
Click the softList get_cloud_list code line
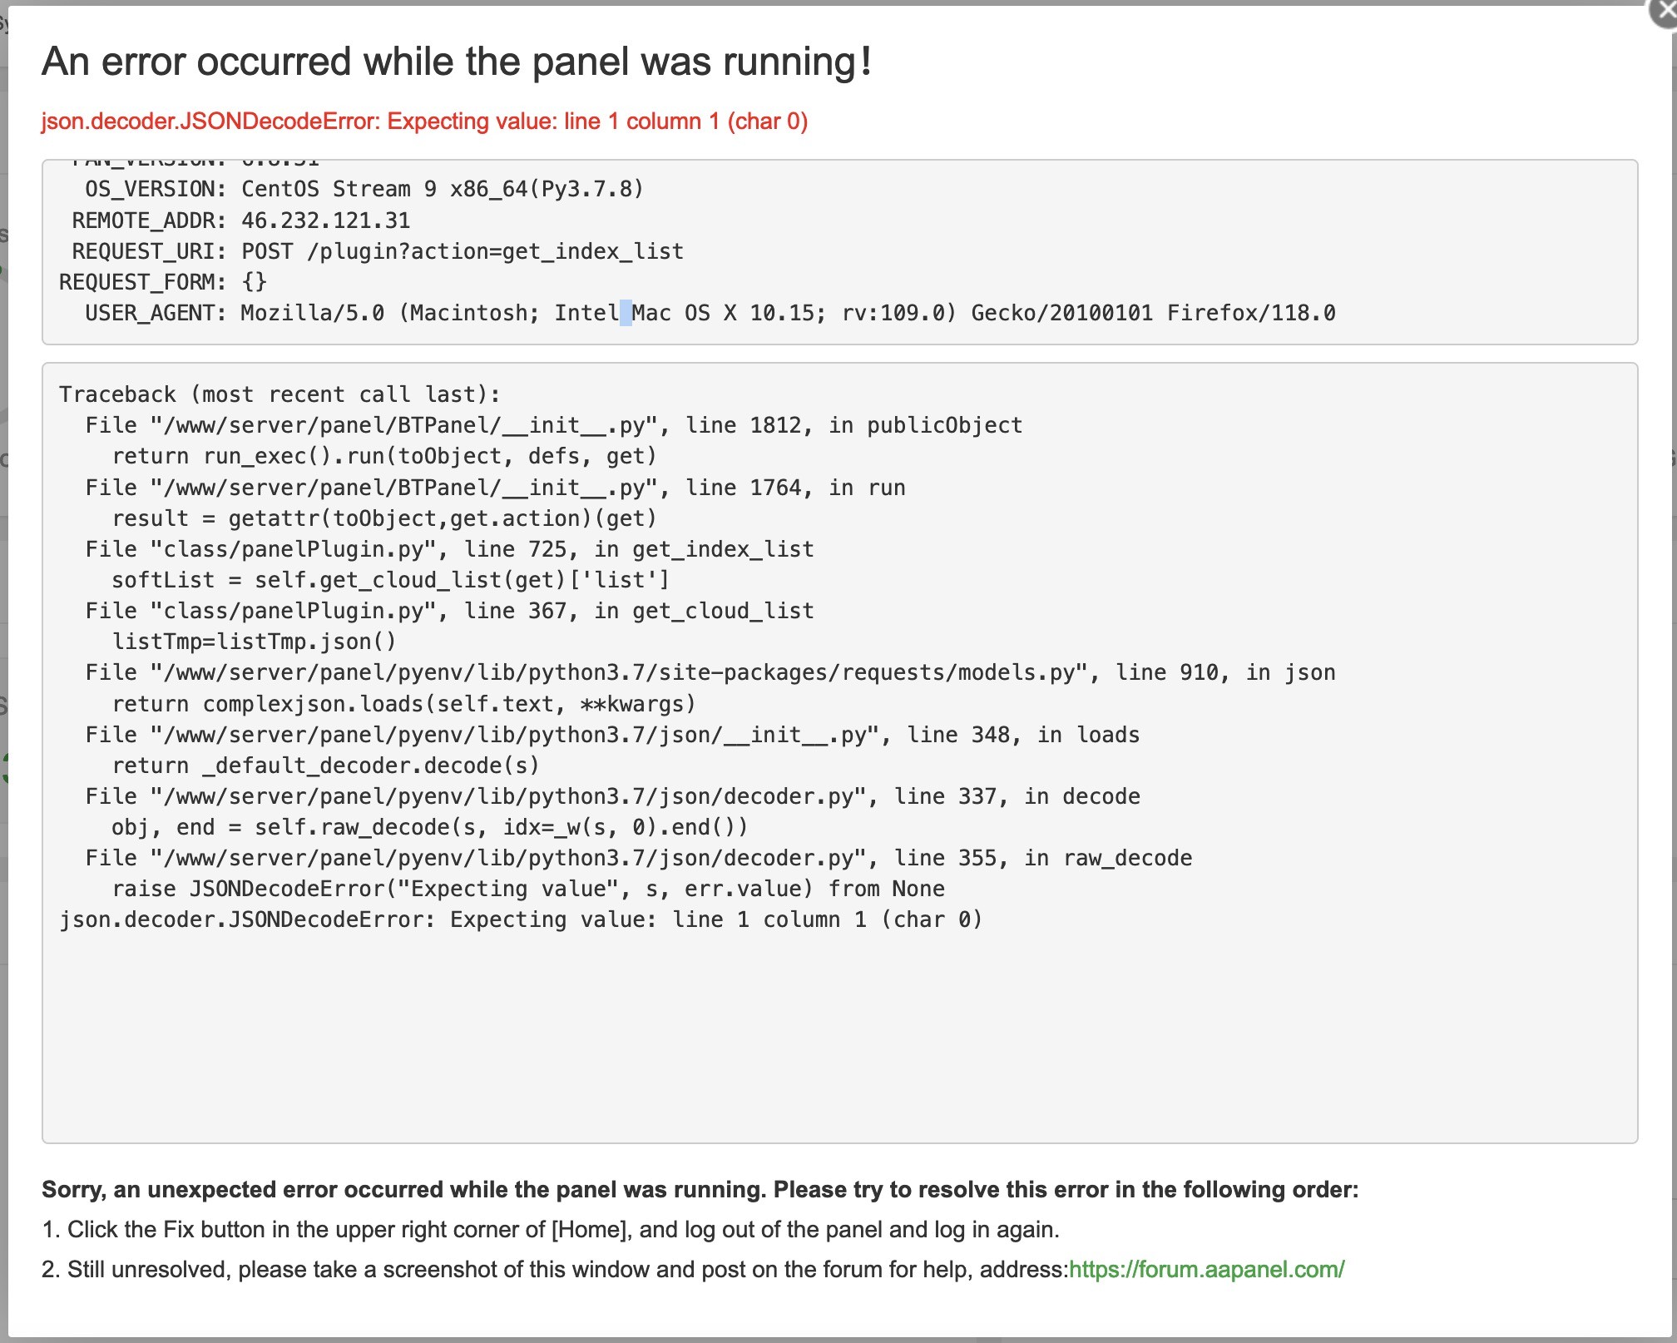point(390,580)
